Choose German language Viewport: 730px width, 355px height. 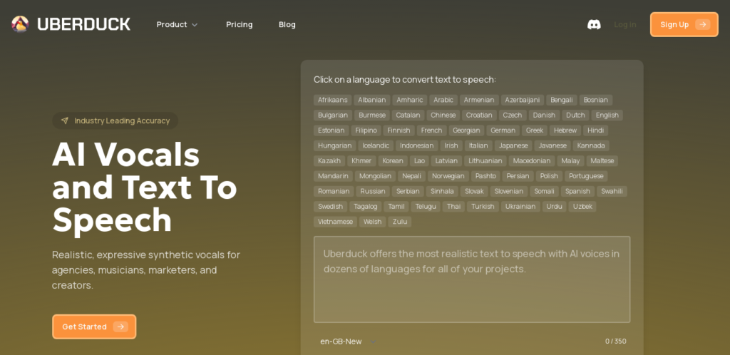pyautogui.click(x=503, y=130)
